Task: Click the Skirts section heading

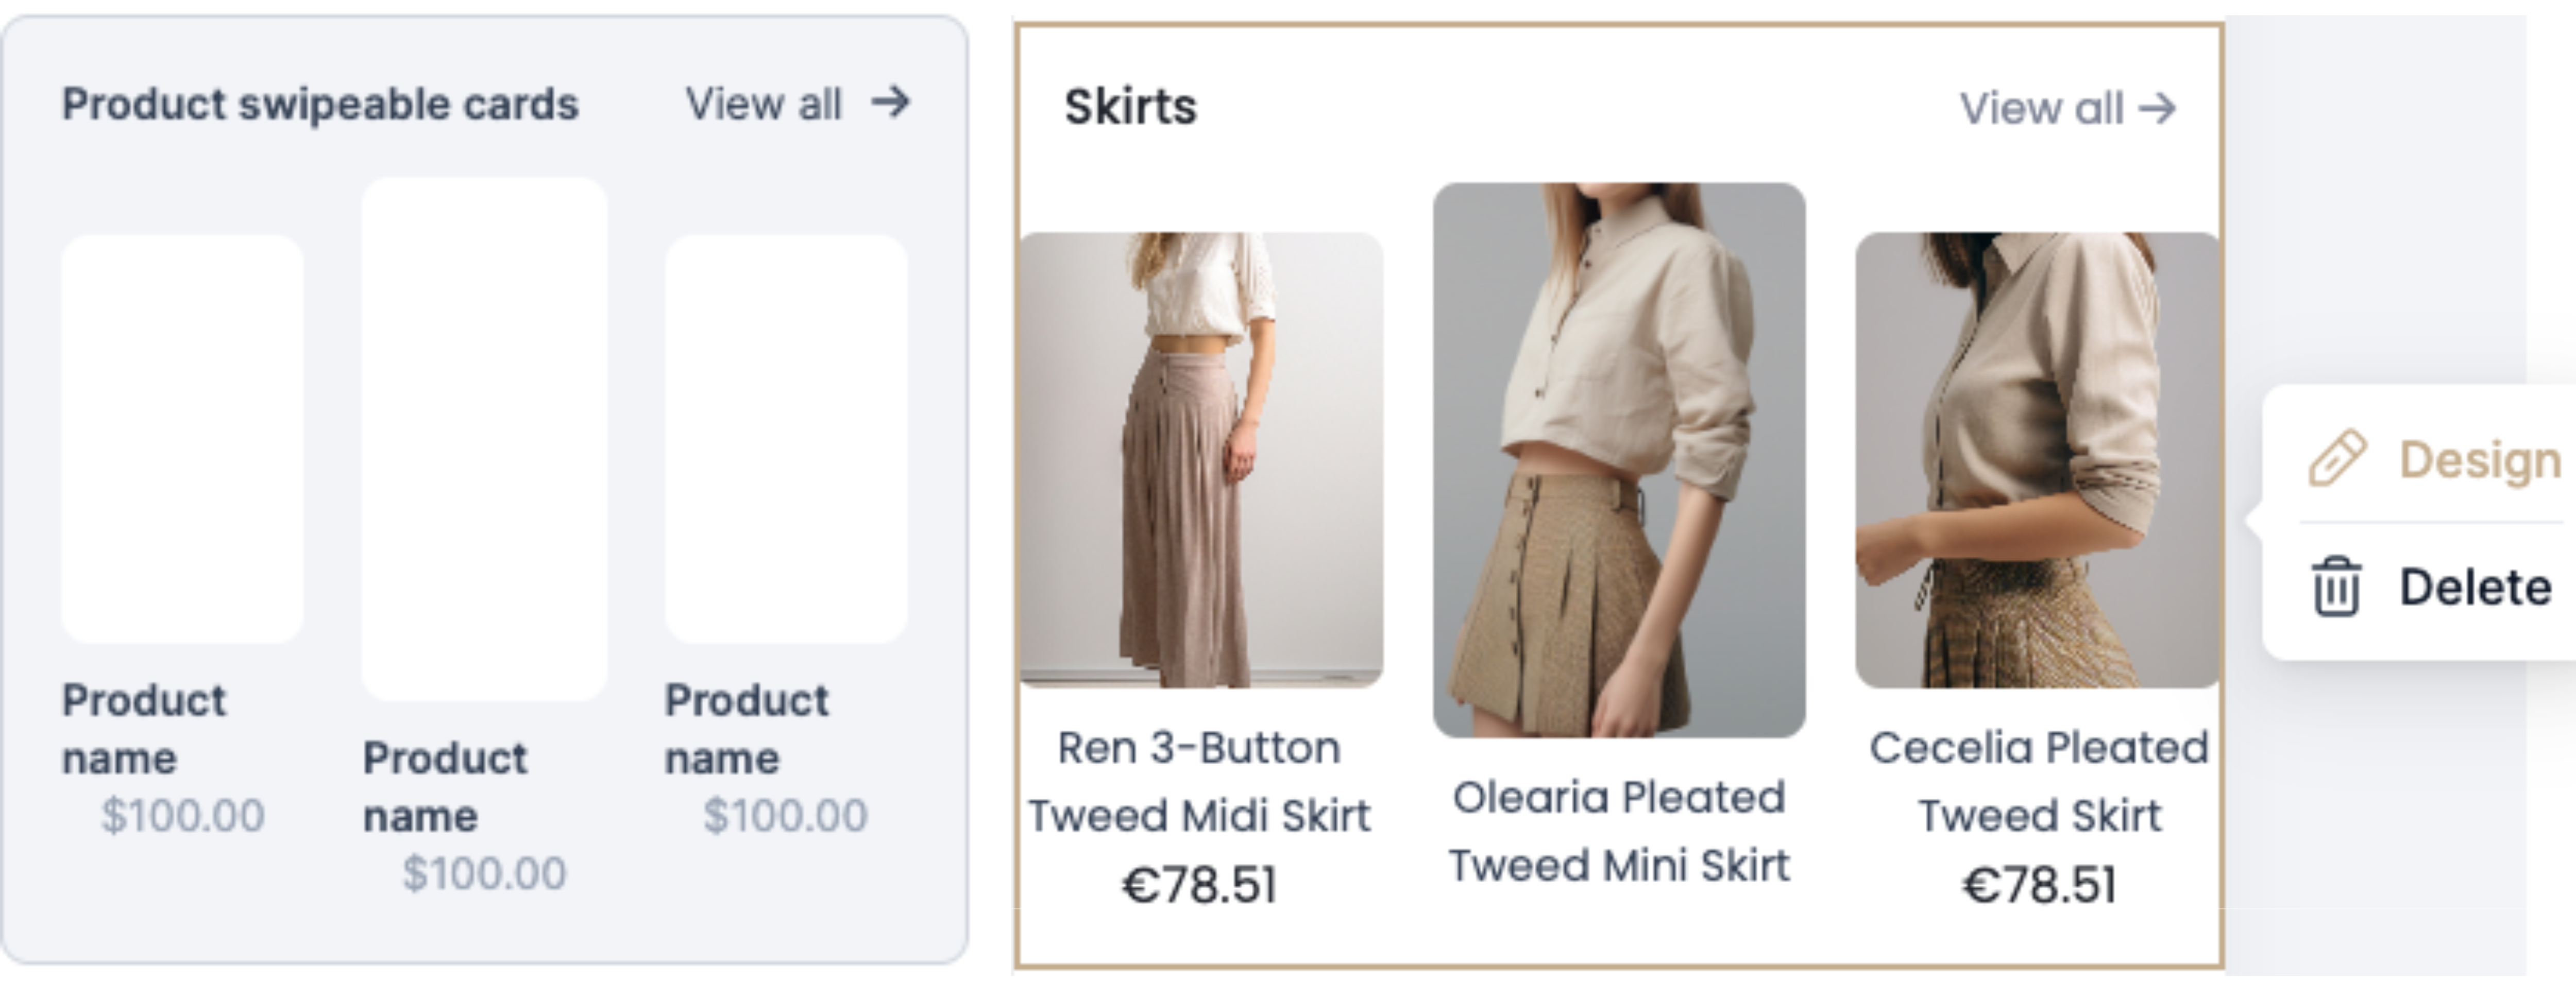Action: [1130, 107]
